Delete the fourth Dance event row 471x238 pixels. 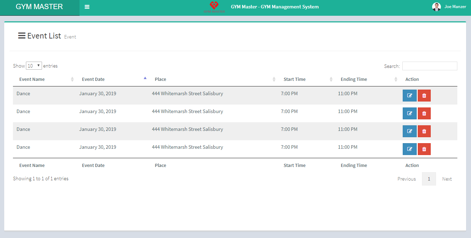(424, 149)
